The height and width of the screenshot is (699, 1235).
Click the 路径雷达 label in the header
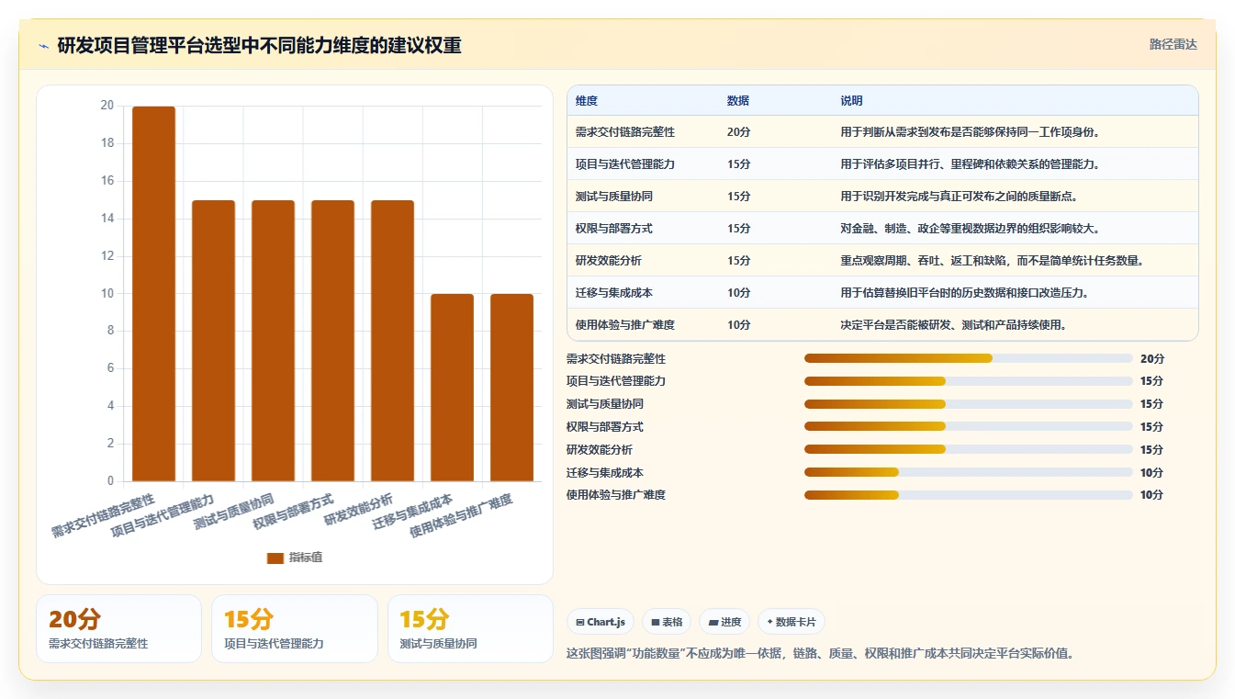point(1173,44)
